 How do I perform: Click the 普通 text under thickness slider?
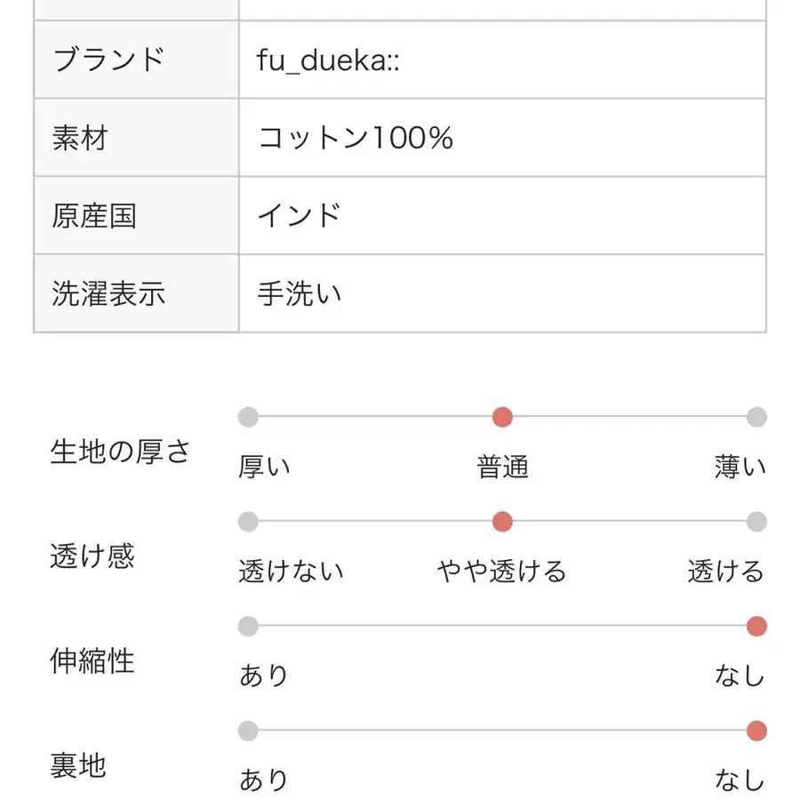(502, 467)
